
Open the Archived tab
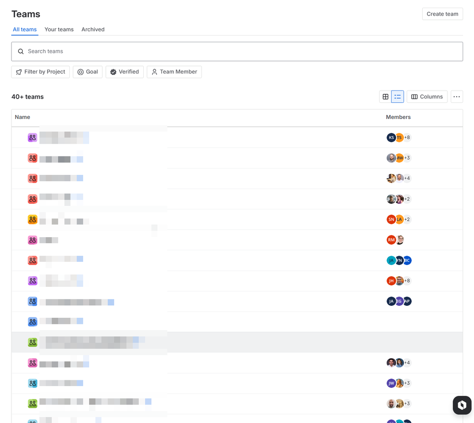(93, 29)
